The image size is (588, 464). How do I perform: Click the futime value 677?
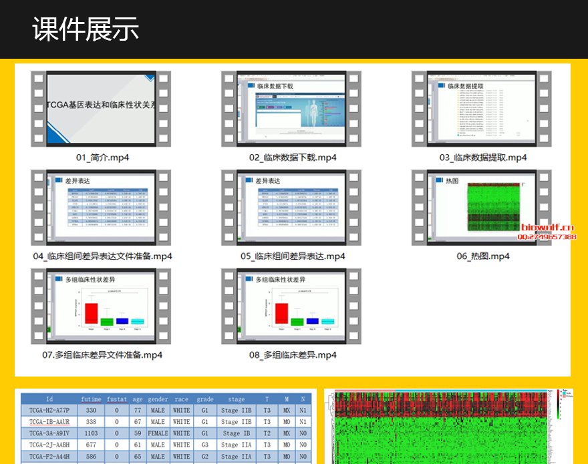[91, 445]
